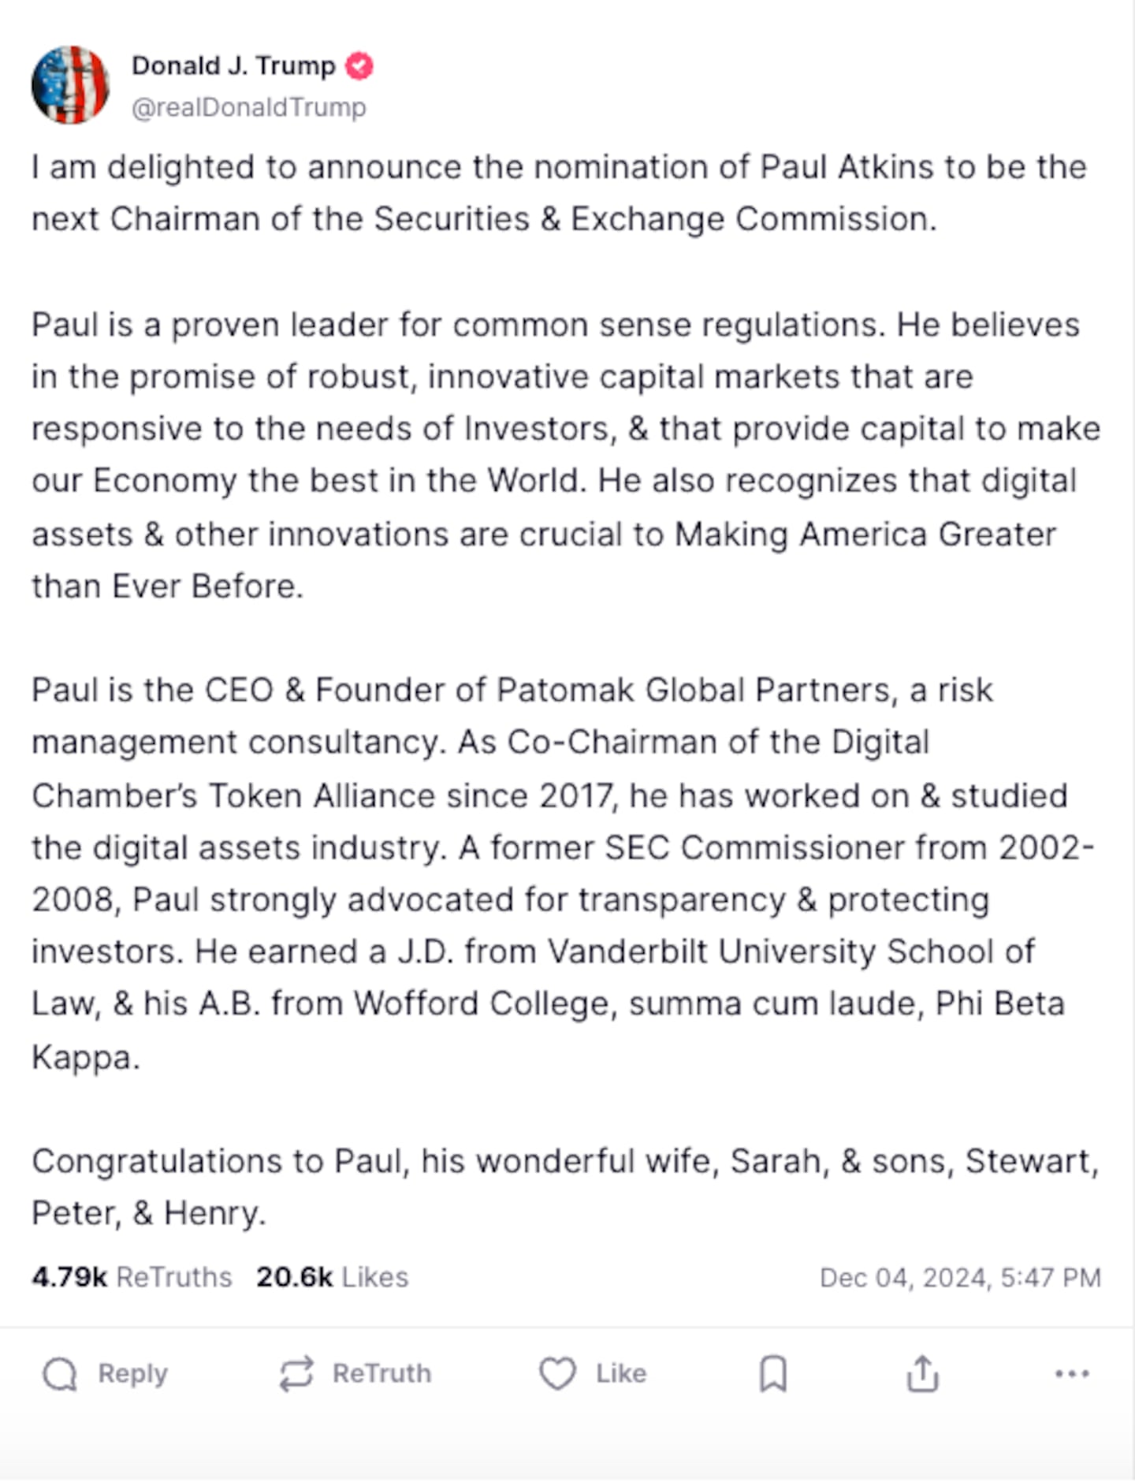Click the ReTruth arrows icon
Screen dimensions: 1135x1482
point(296,1374)
